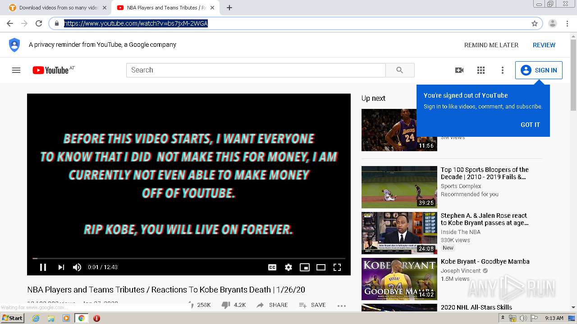This screenshot has width=577, height=324.
Task: Open the Windows Start menu
Action: pyautogui.click(x=12, y=318)
